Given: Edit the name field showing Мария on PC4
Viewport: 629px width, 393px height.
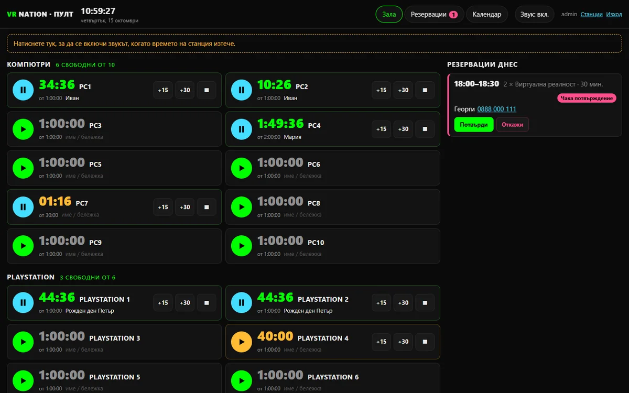Looking at the screenshot, I should (292, 137).
